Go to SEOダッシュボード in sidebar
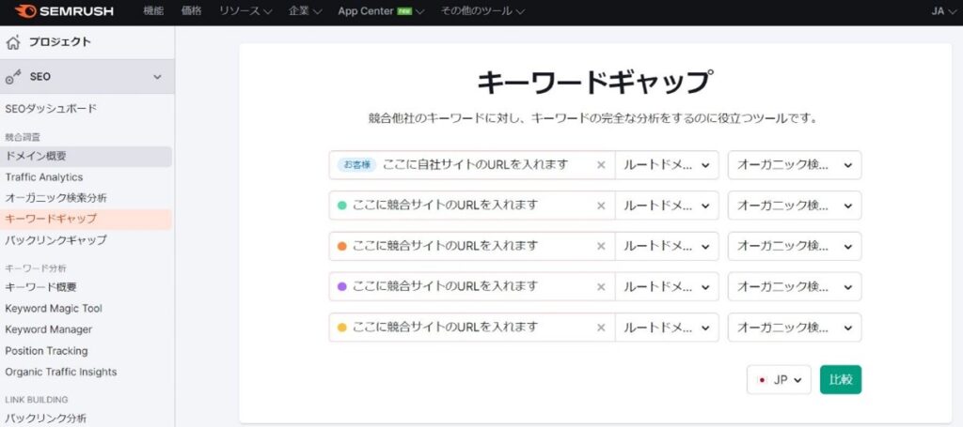Image resolution: width=963 pixels, height=427 pixels. point(51,109)
